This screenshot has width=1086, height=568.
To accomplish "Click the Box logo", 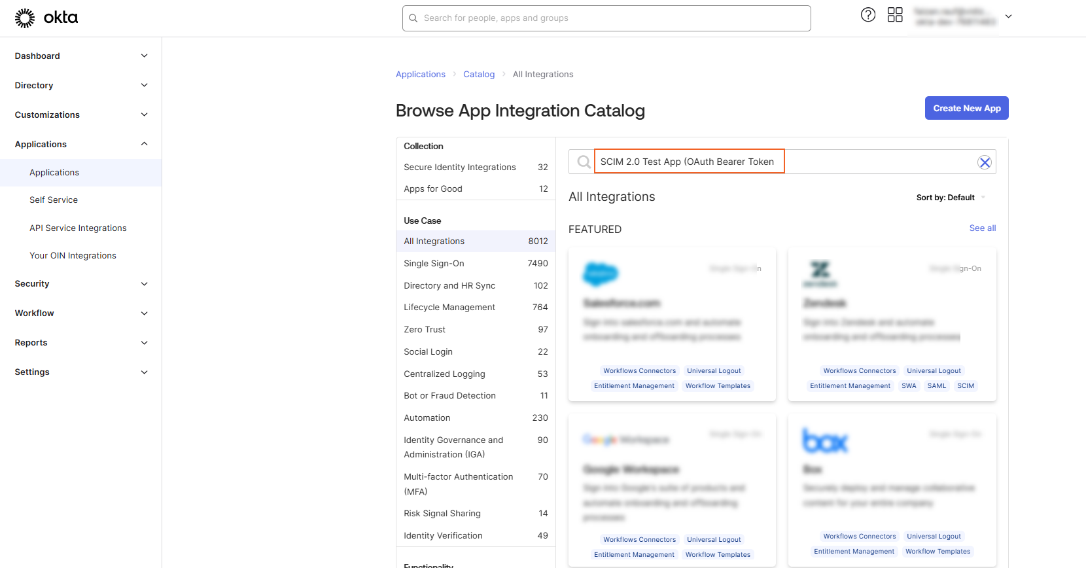I will 824,441.
